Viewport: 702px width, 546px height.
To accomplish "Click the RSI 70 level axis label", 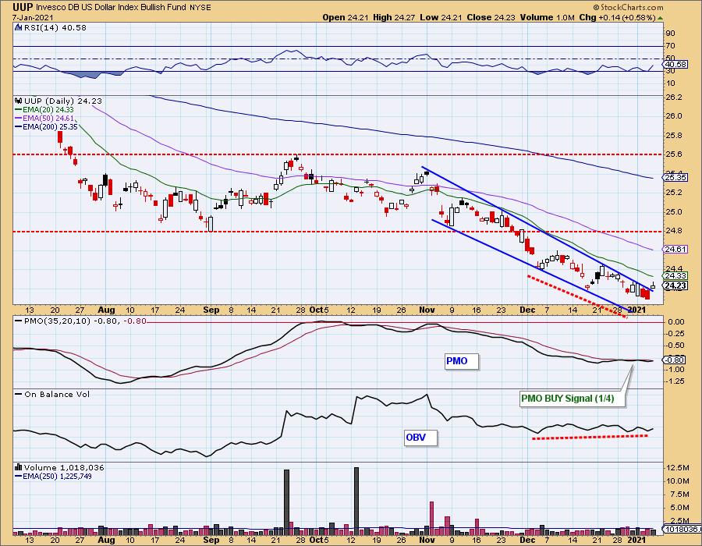I will [670, 46].
